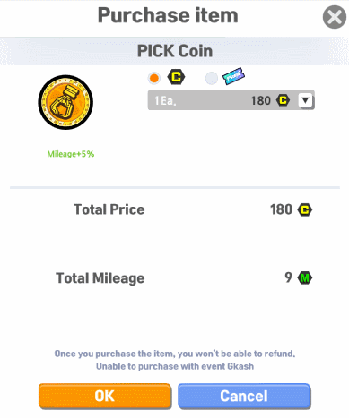Click the green mileage M icon
The width and height of the screenshot is (349, 418).
click(305, 278)
